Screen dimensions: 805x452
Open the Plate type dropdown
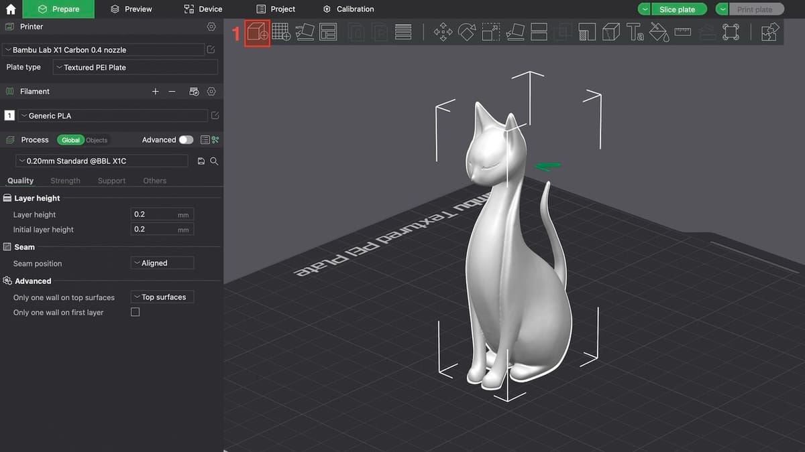pyautogui.click(x=136, y=67)
